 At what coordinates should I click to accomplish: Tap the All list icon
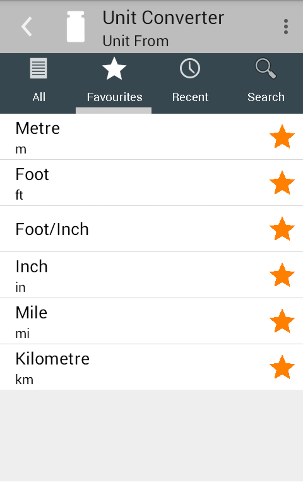39,68
